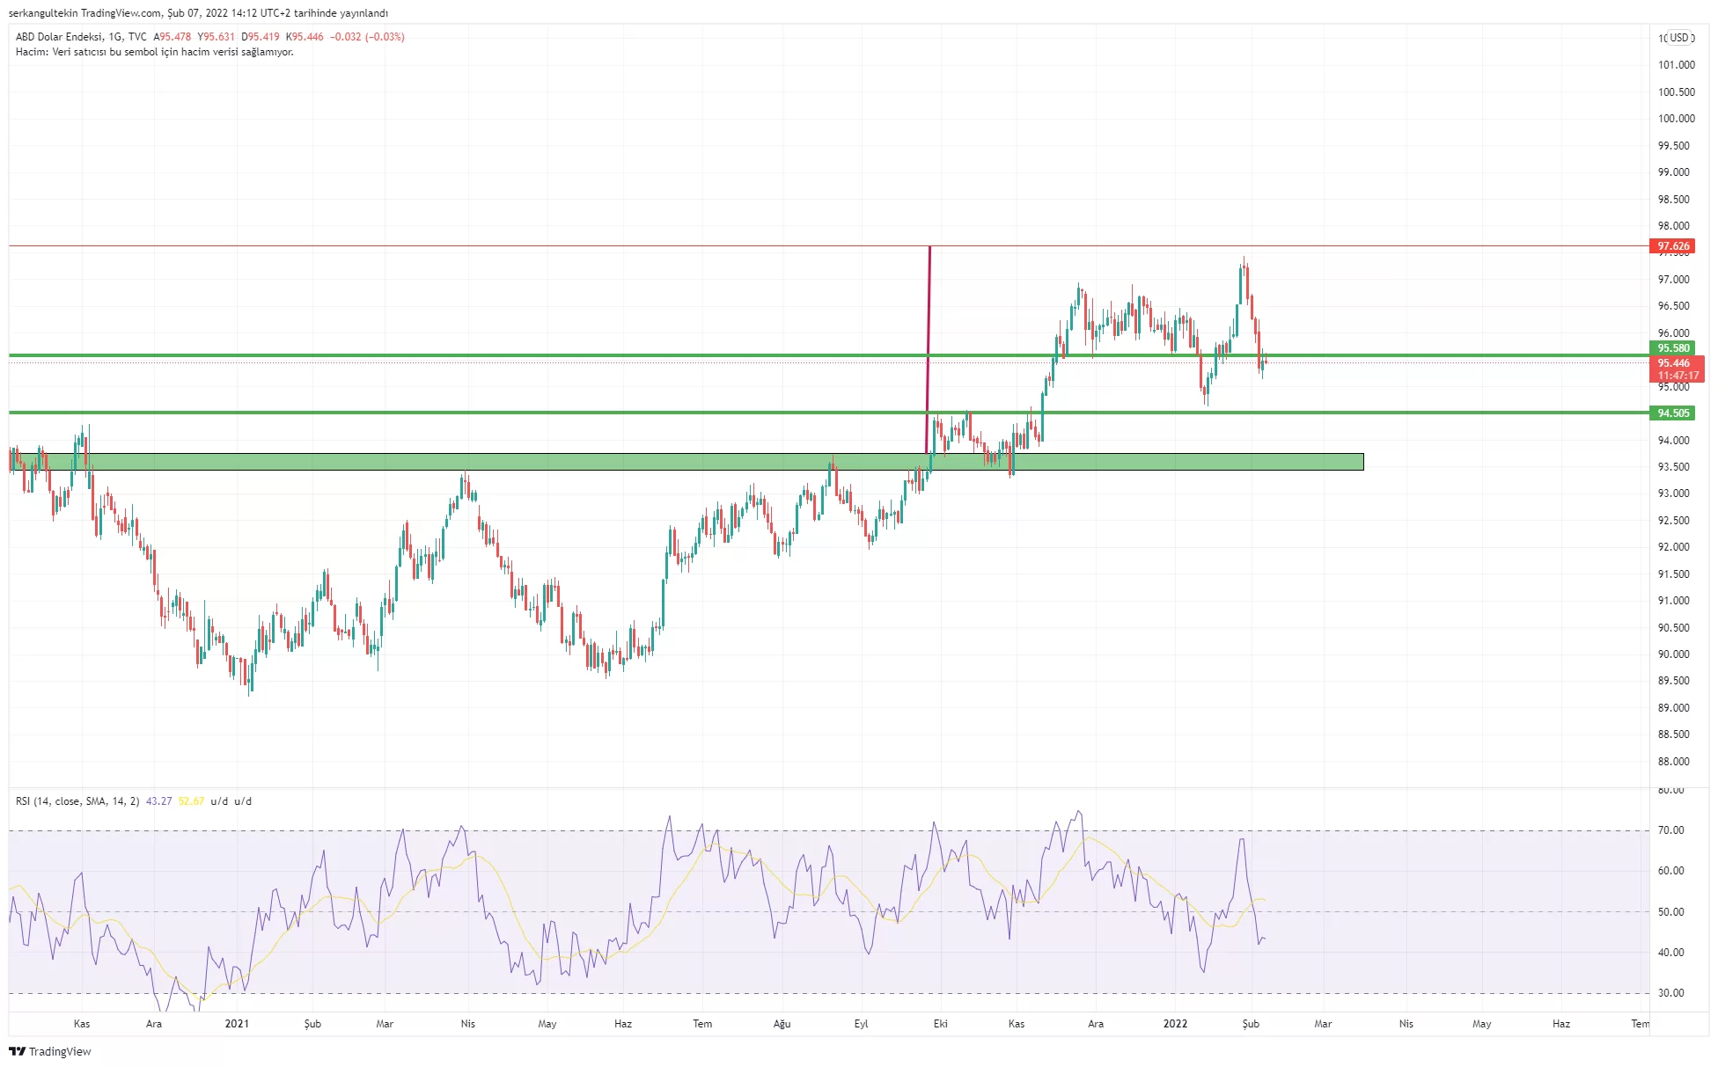Click the TradingView logo at bottom left
Viewport: 1718px width, 1067px height.
pyautogui.click(x=50, y=1051)
